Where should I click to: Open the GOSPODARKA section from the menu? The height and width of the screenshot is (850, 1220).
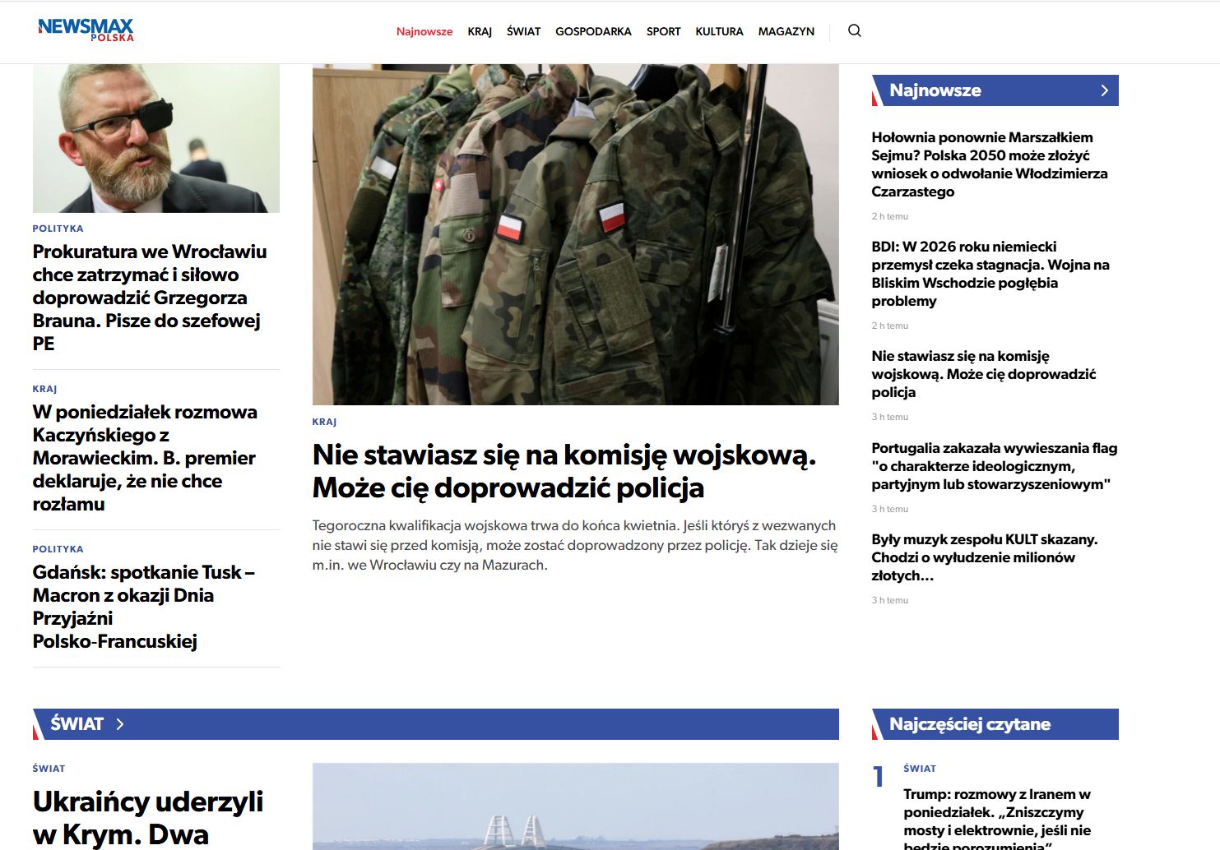(x=593, y=31)
